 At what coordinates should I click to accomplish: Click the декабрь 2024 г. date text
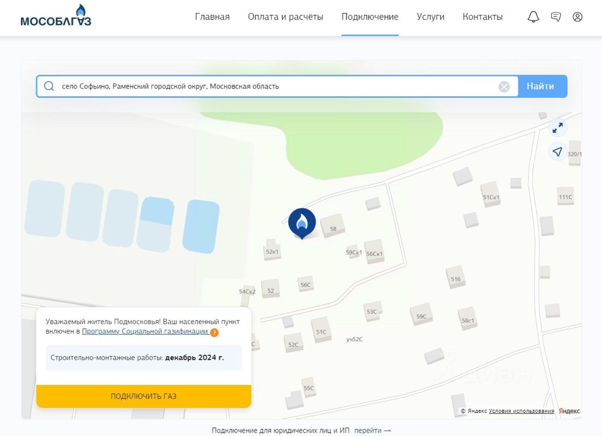click(x=195, y=358)
